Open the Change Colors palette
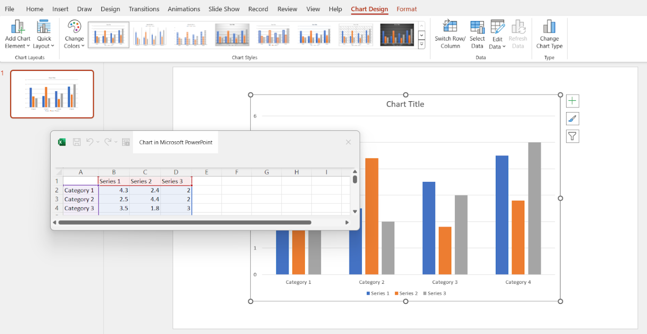Image resolution: width=647 pixels, height=334 pixels. (74, 34)
